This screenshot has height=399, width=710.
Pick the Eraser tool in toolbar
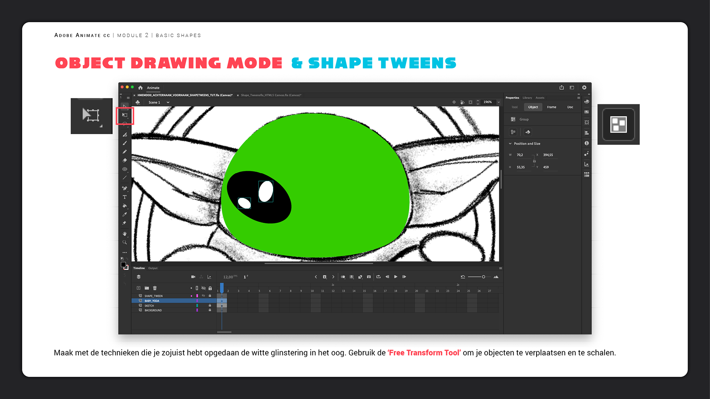[x=125, y=160]
